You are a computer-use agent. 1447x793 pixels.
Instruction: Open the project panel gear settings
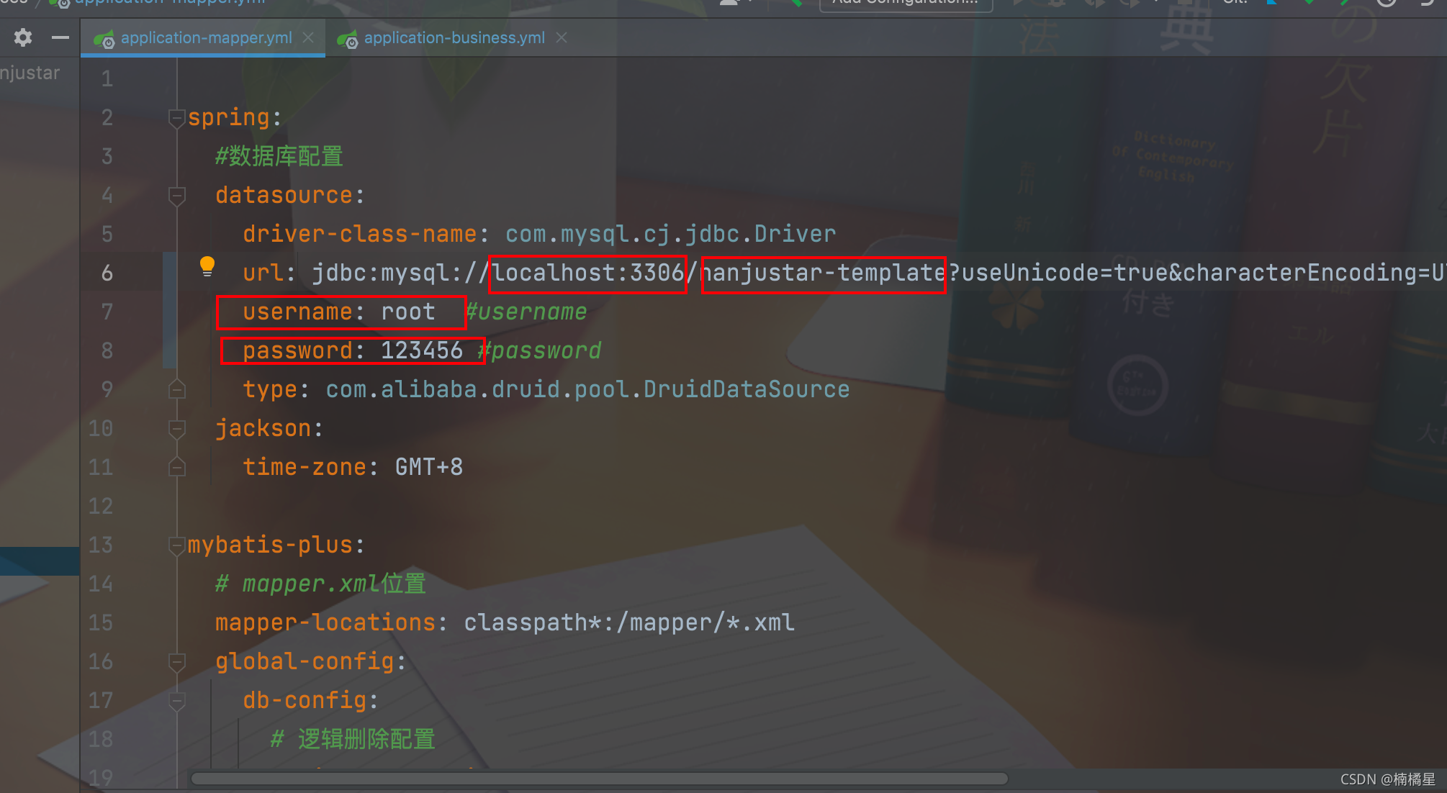[x=23, y=37]
